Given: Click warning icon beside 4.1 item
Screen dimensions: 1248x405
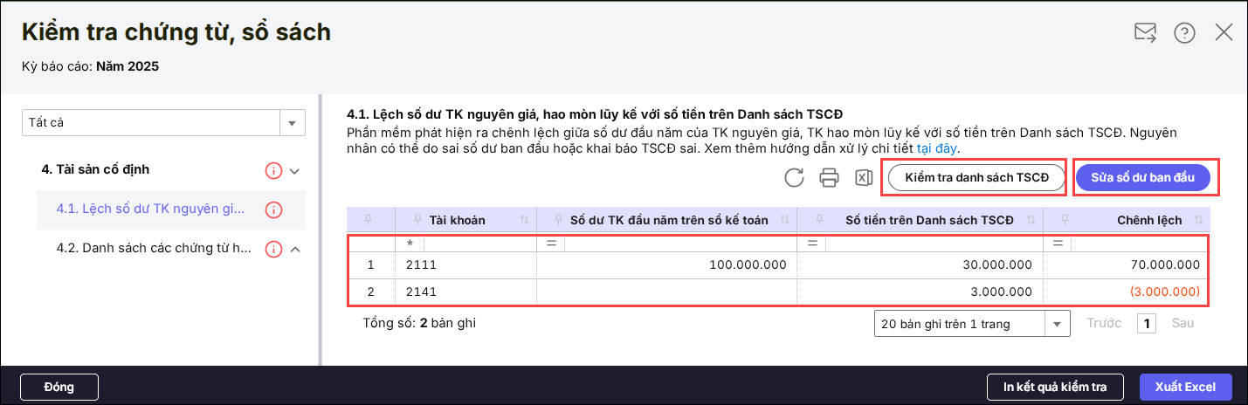Looking at the screenshot, I should (273, 209).
